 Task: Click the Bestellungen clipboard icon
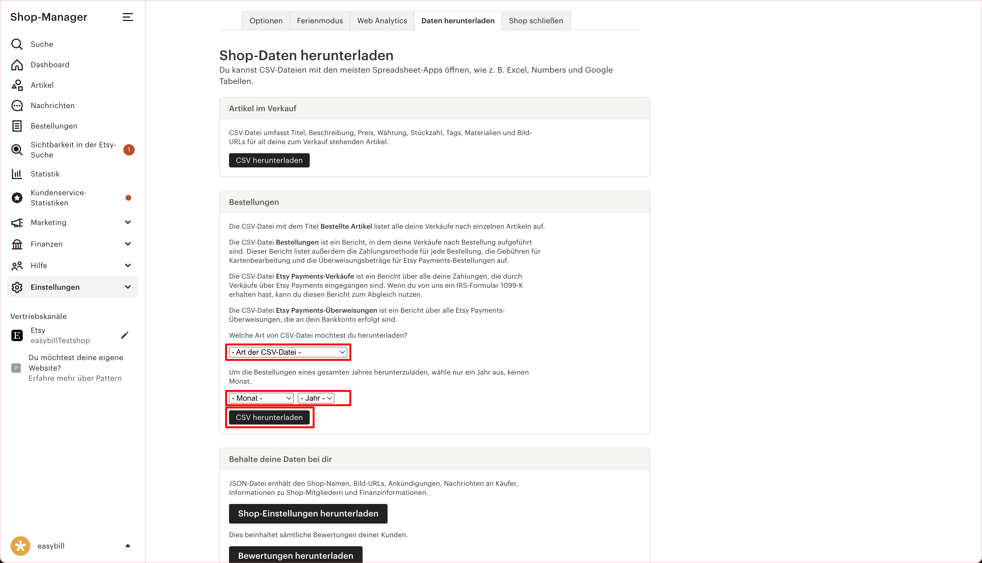click(x=17, y=126)
